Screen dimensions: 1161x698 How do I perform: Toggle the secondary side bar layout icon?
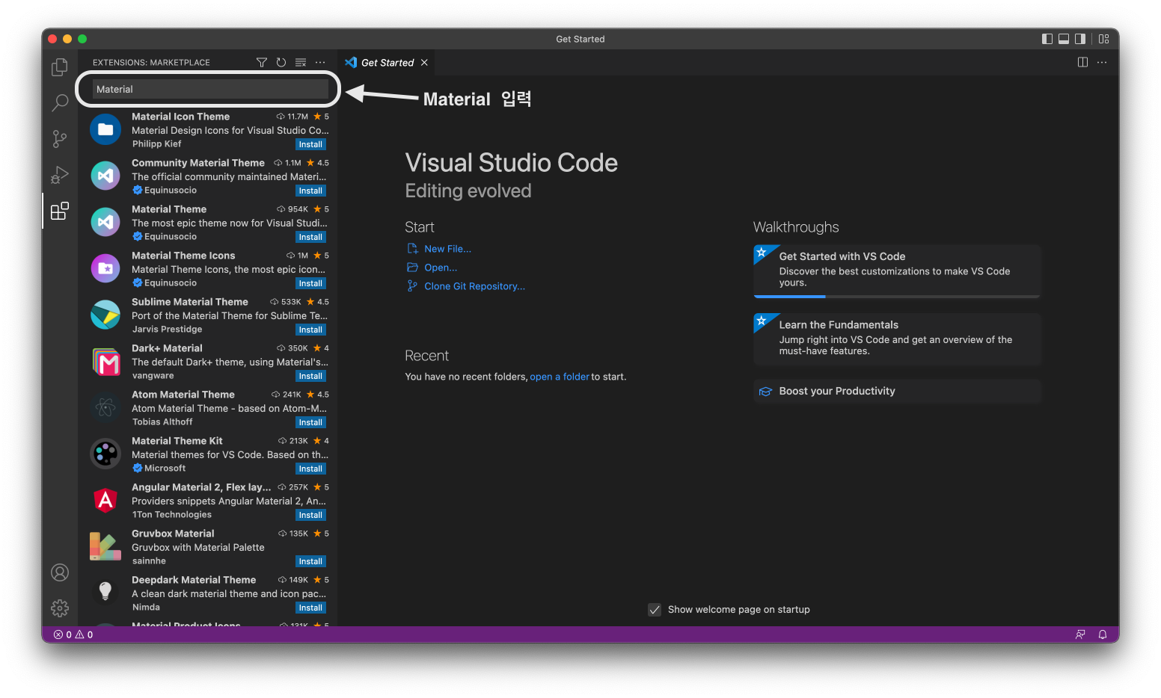pyautogui.click(x=1080, y=39)
